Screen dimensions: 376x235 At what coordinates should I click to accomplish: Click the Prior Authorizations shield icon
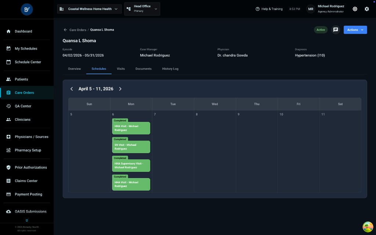(x=8, y=167)
